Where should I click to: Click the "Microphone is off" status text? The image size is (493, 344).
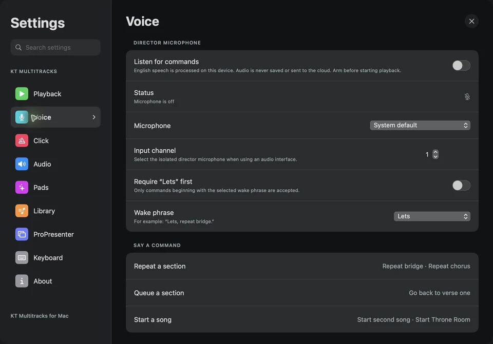(154, 102)
